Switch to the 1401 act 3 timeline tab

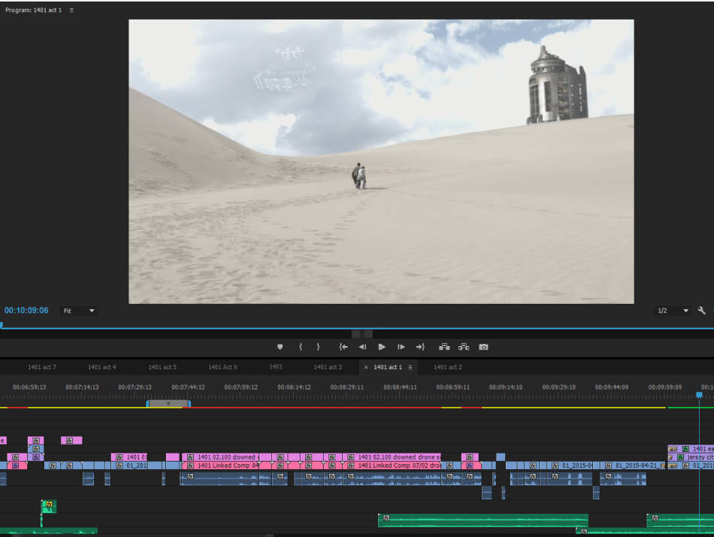tap(328, 367)
